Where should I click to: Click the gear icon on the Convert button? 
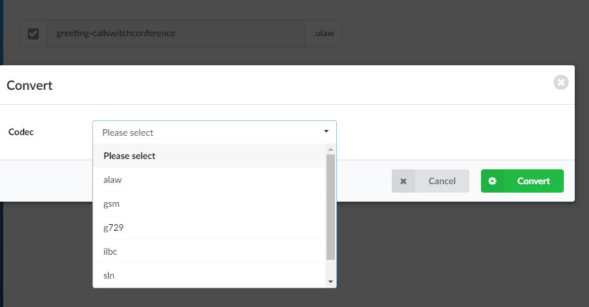[493, 181]
